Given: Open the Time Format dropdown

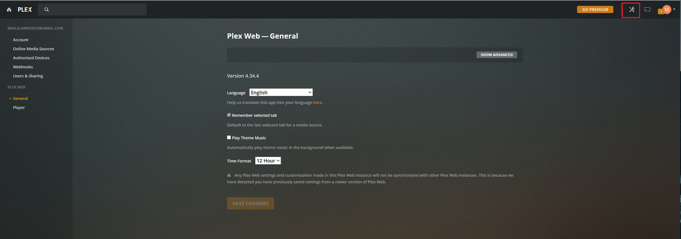Looking at the screenshot, I should (x=268, y=160).
